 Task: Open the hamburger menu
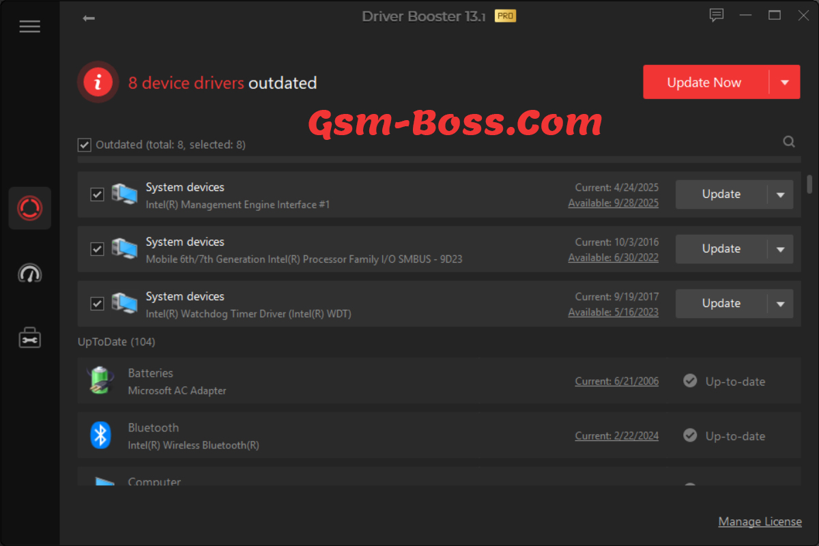(x=29, y=27)
